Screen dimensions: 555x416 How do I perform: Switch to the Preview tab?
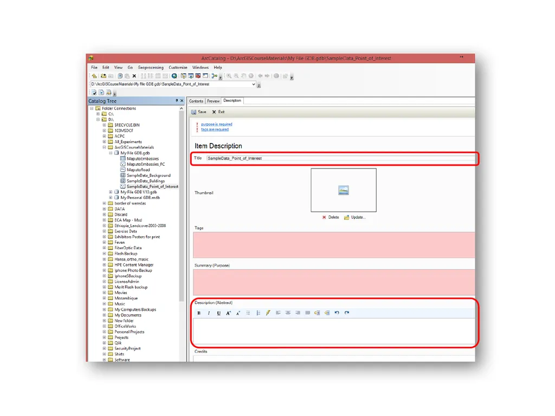click(x=213, y=101)
